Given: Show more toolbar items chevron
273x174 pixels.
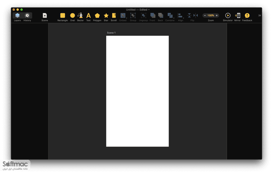Looking at the screenshot, I should tap(260, 16).
